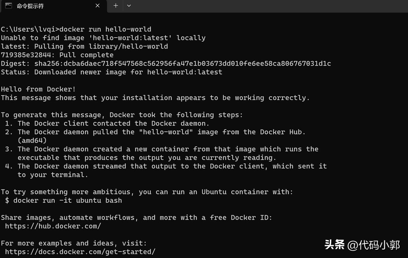Open a new terminal tab with the plus button
The width and height of the screenshot is (408, 258).
(115, 5)
